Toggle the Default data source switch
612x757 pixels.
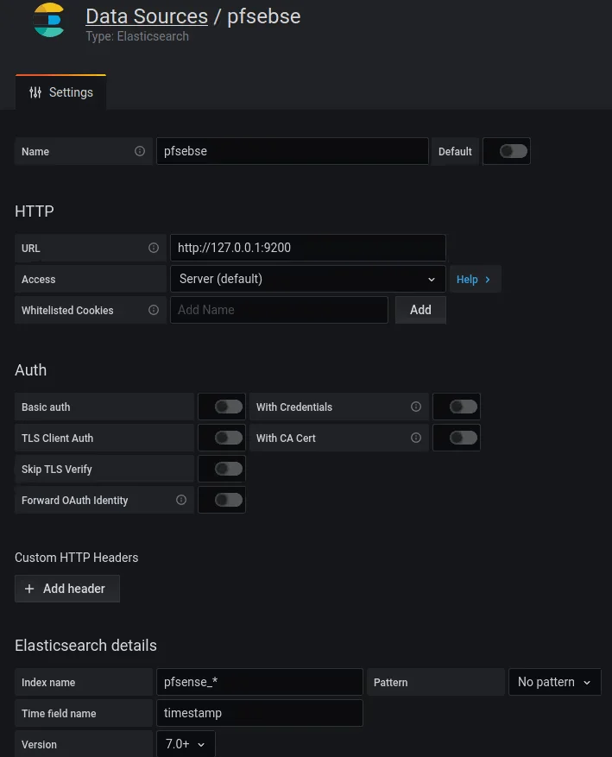tap(513, 151)
